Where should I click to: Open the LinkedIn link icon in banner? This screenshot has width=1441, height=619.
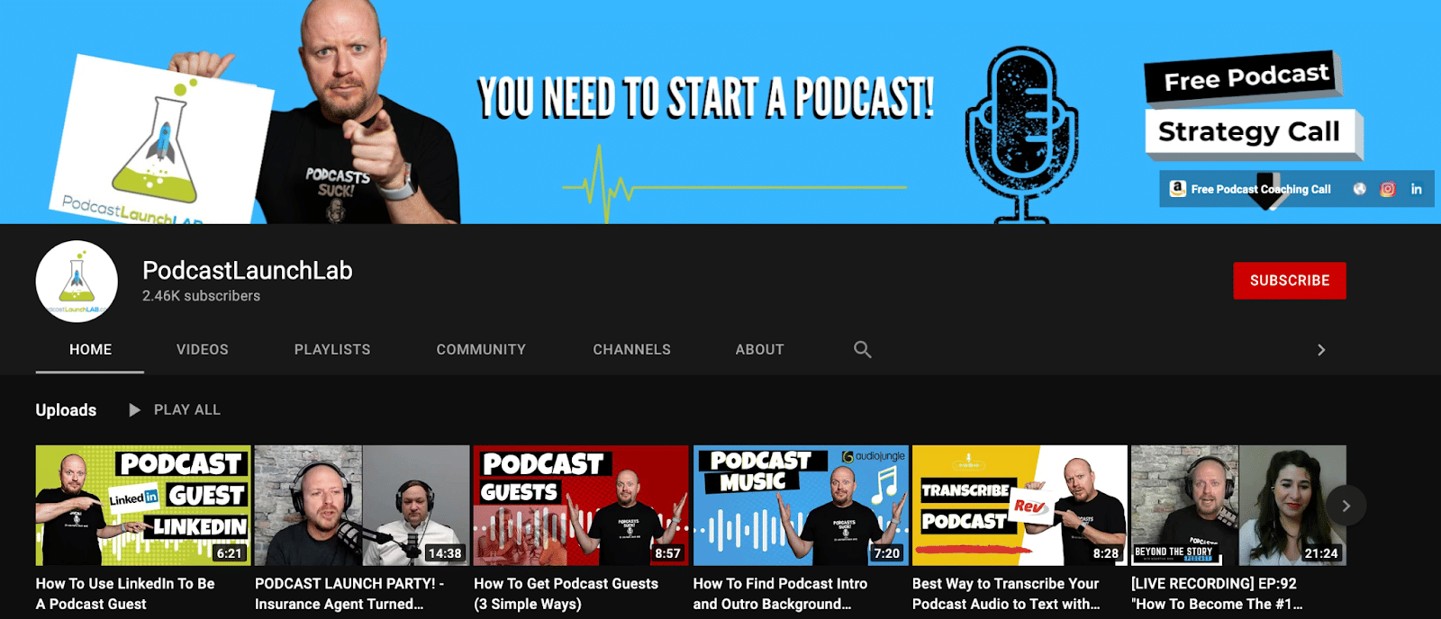pos(1416,189)
